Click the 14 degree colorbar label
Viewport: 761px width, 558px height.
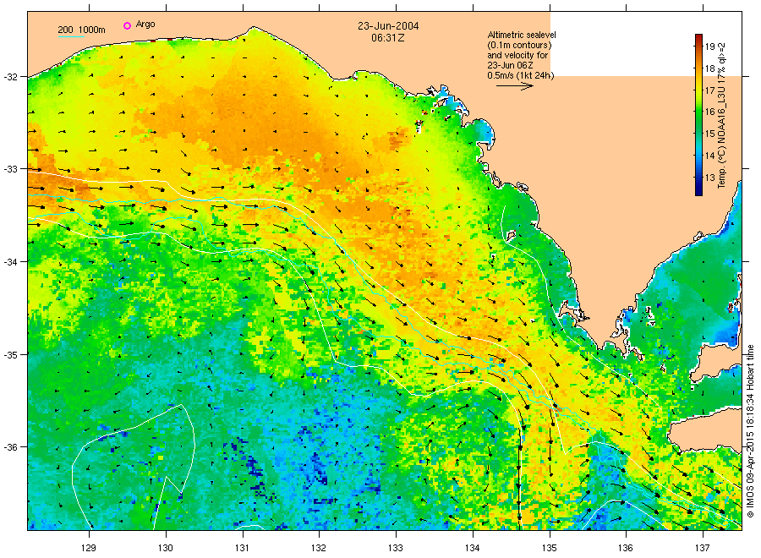point(710,156)
